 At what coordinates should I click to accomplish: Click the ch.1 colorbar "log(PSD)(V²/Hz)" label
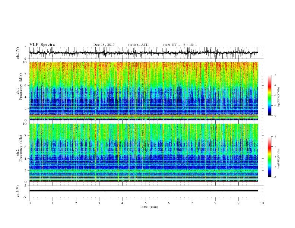point(279,97)
